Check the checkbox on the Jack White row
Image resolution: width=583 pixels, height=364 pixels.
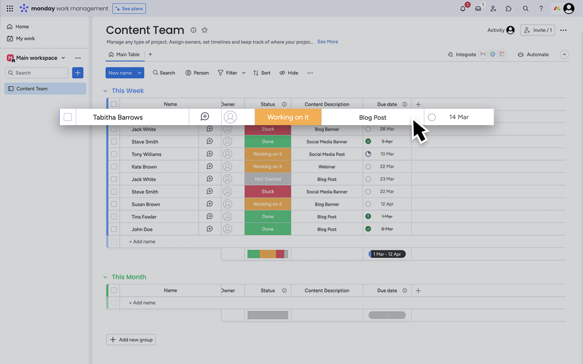tap(113, 129)
